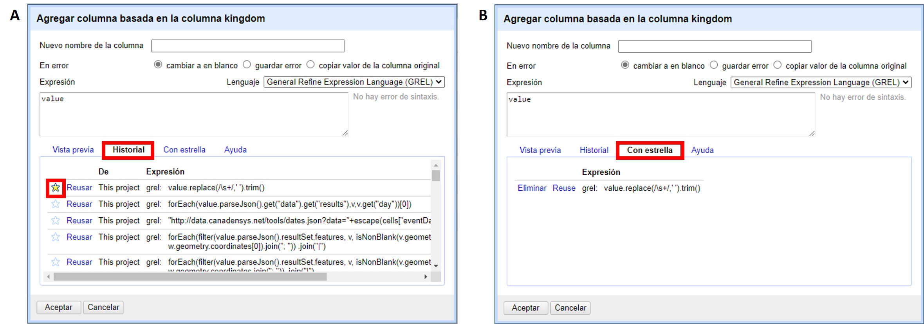Open the Historial tab in panel A
Viewport: 924px width, 324px height.
coord(128,150)
